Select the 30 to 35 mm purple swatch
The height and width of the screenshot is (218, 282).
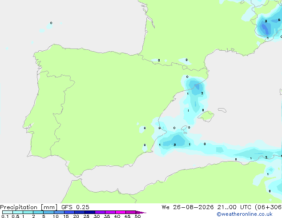(x=100, y=212)
